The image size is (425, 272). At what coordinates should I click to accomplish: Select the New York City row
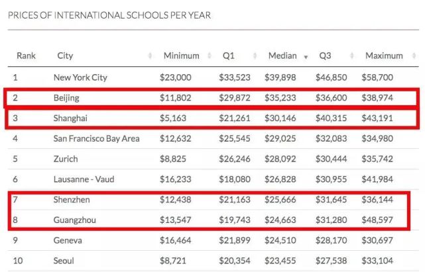point(213,77)
